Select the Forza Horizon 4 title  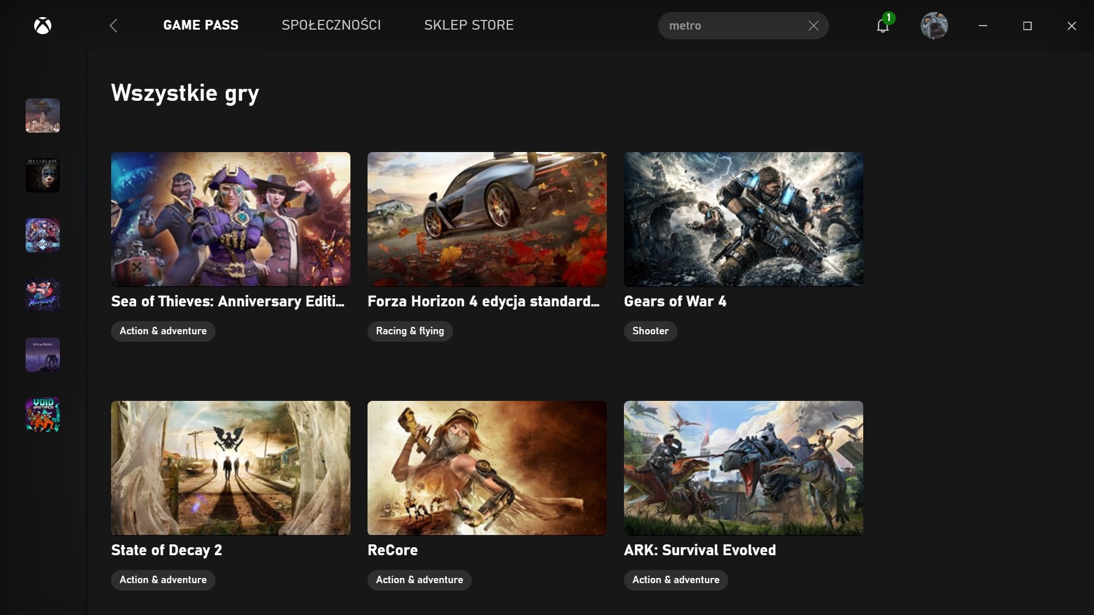(484, 301)
